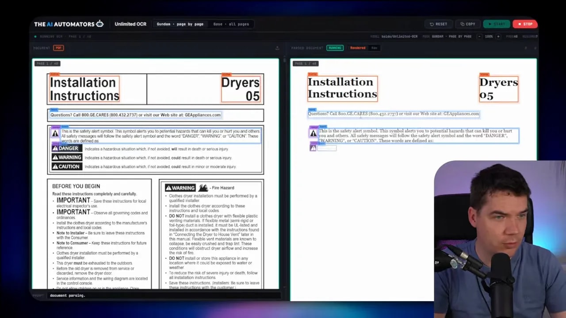This screenshot has width=566, height=318.
Task: Click the Start button
Action: click(497, 24)
